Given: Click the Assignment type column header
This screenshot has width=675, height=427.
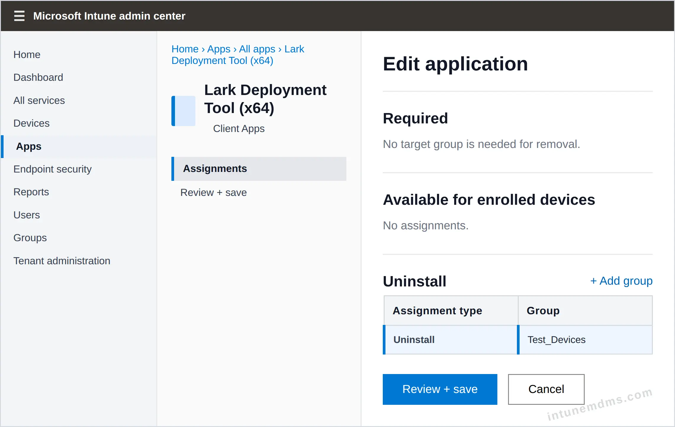Looking at the screenshot, I should tap(451, 310).
